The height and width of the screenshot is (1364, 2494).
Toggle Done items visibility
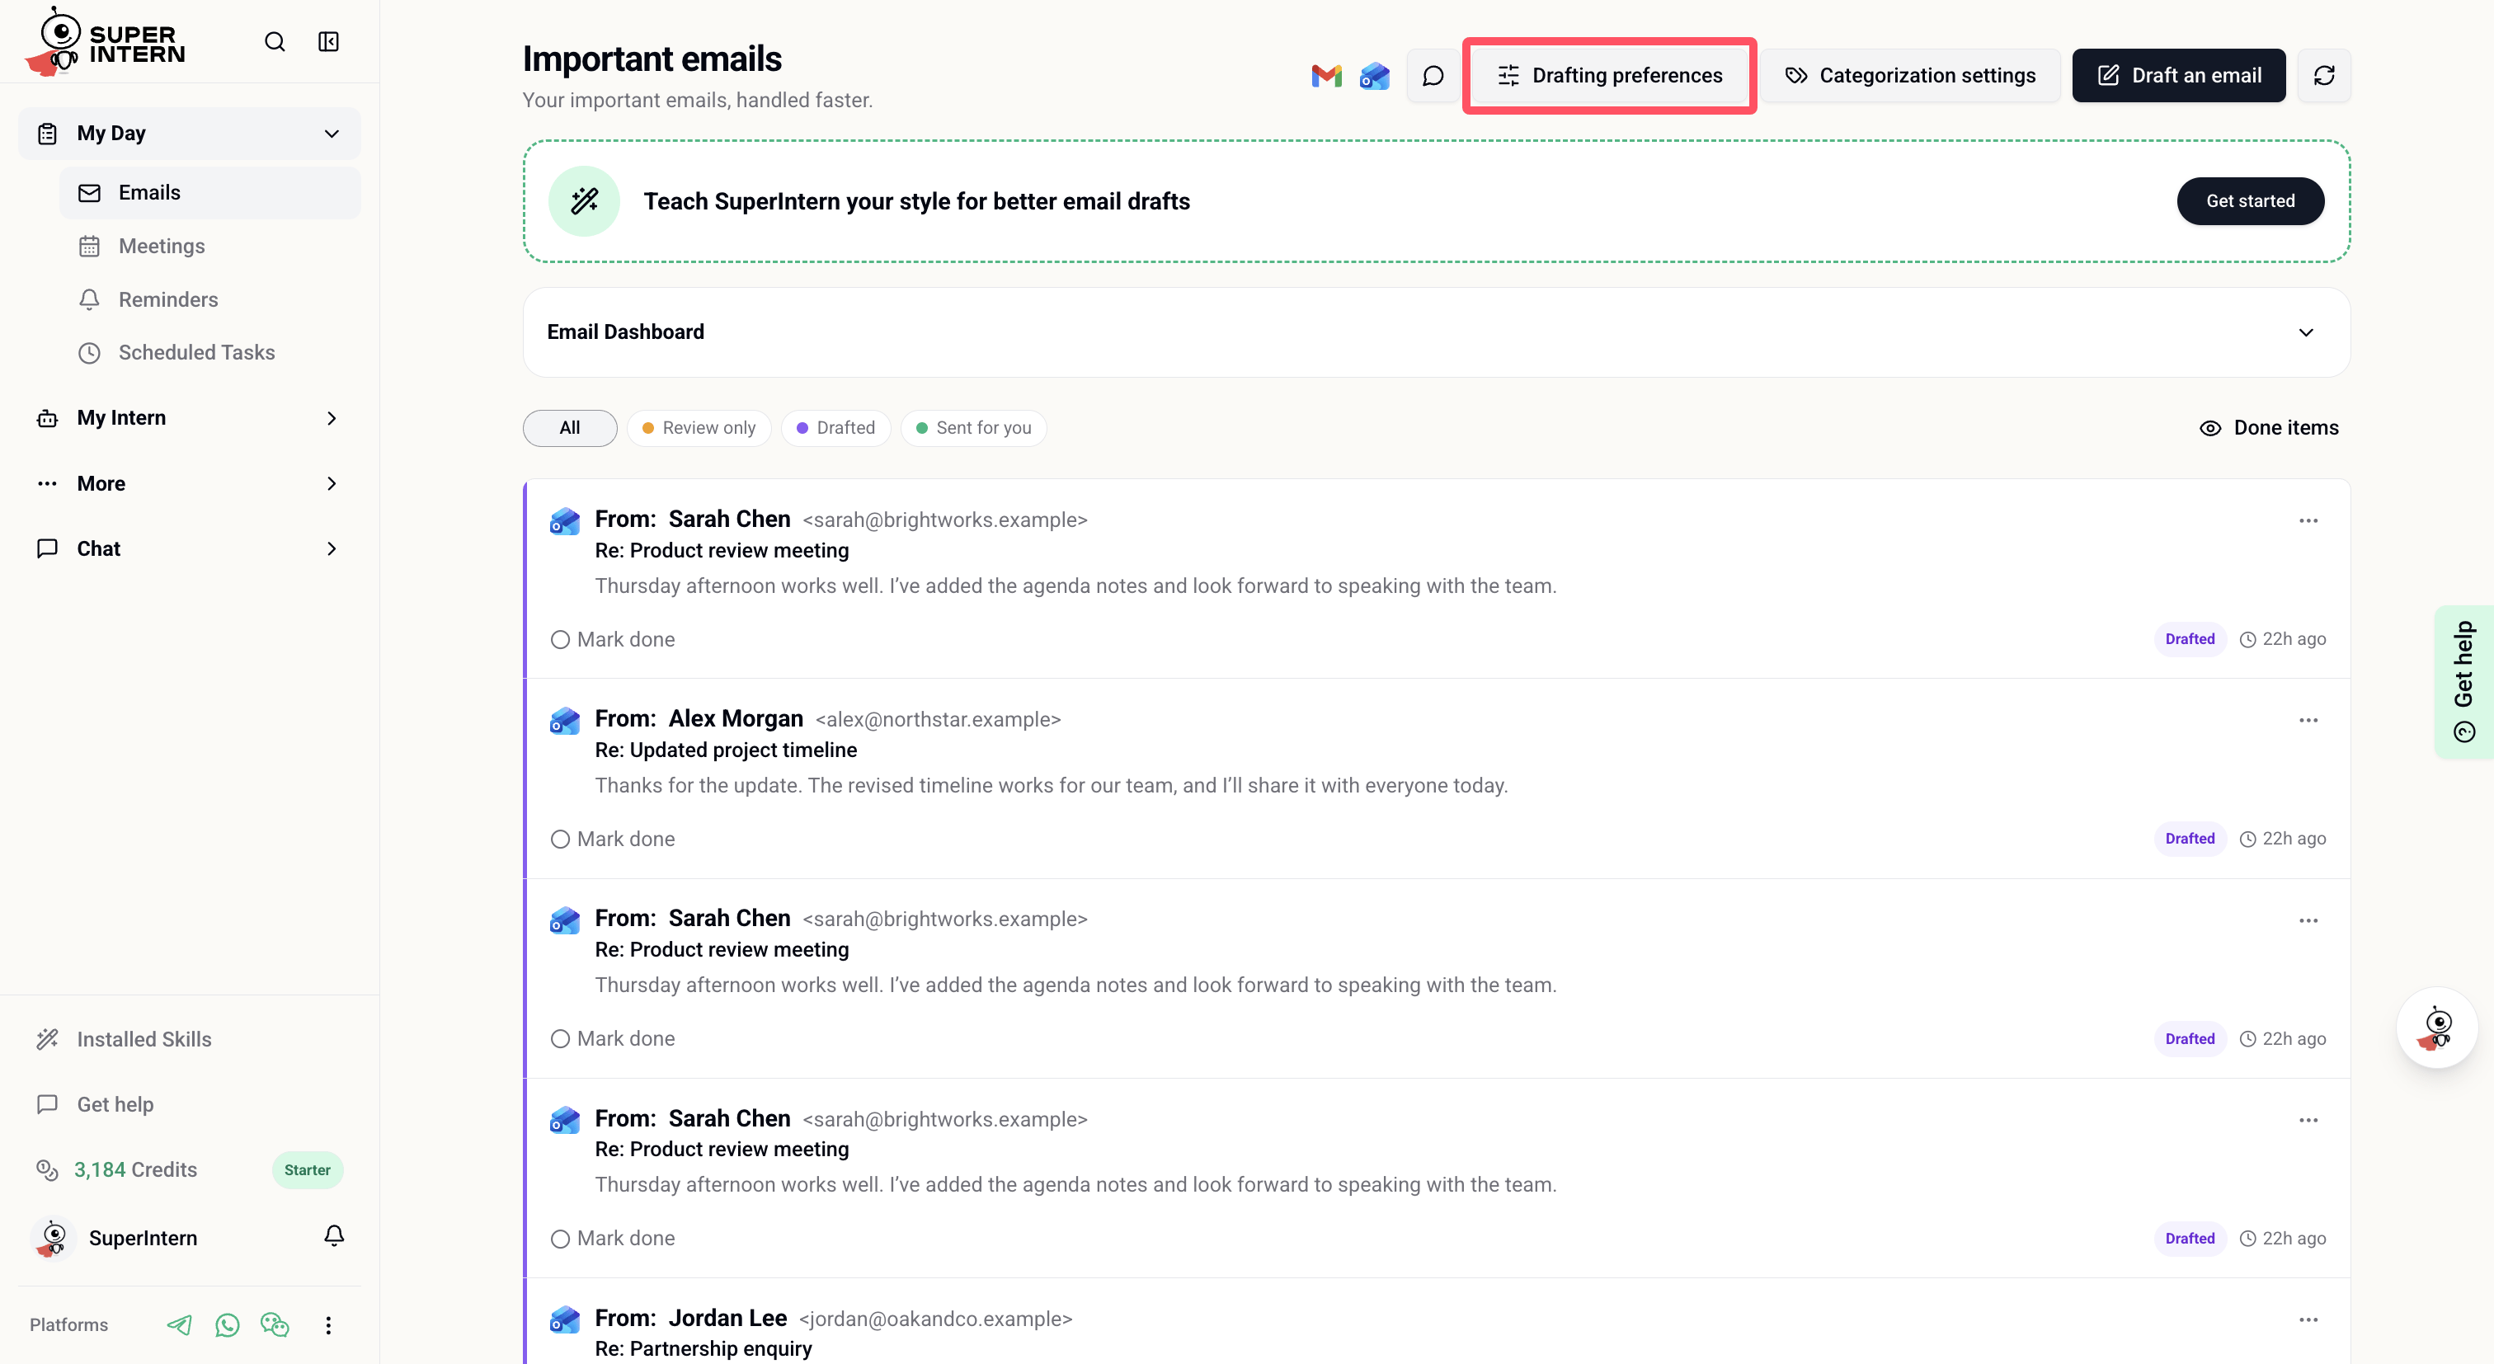[x=2268, y=428]
